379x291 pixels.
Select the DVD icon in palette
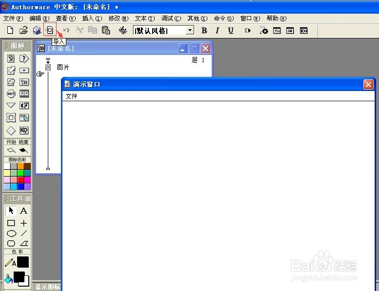(24, 118)
